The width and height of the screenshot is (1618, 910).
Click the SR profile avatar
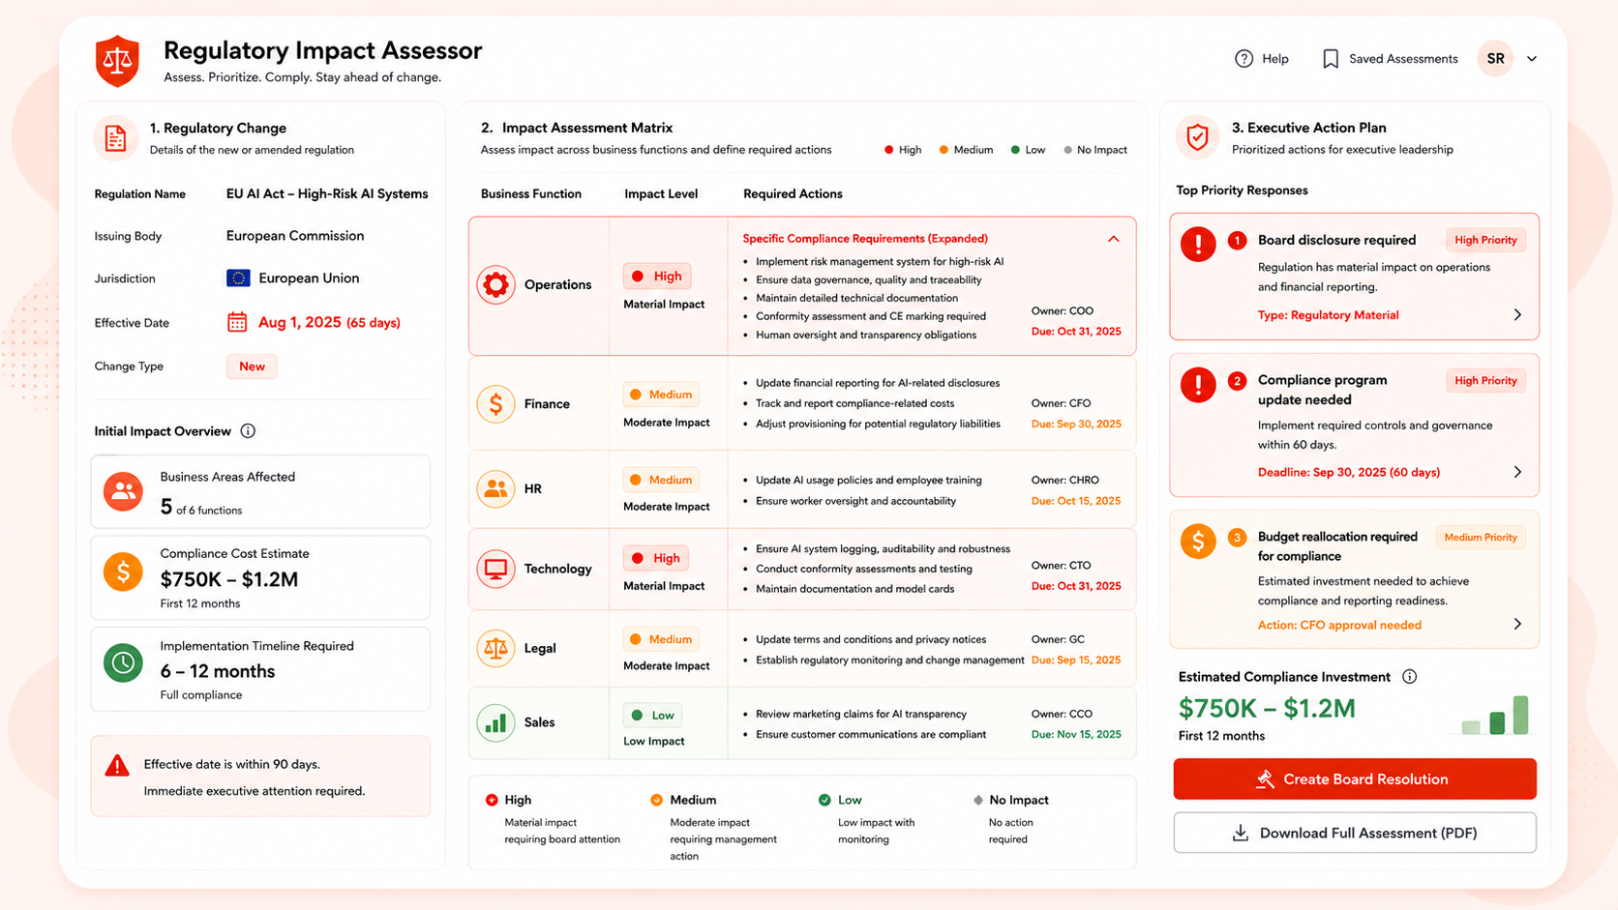1495,59
